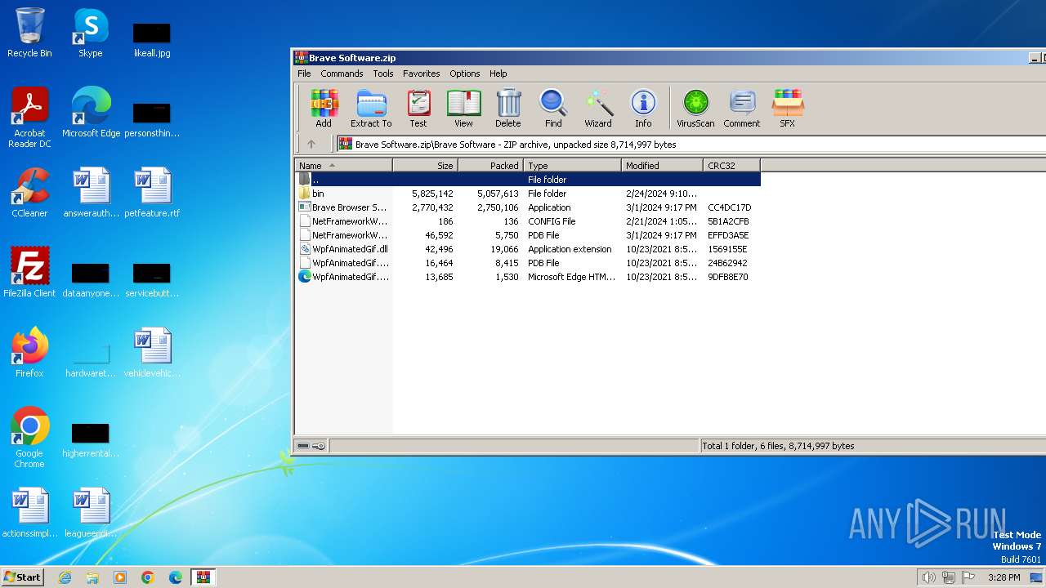The width and height of the screenshot is (1046, 588).
Task: Sort by Name column header
Action: (343, 165)
